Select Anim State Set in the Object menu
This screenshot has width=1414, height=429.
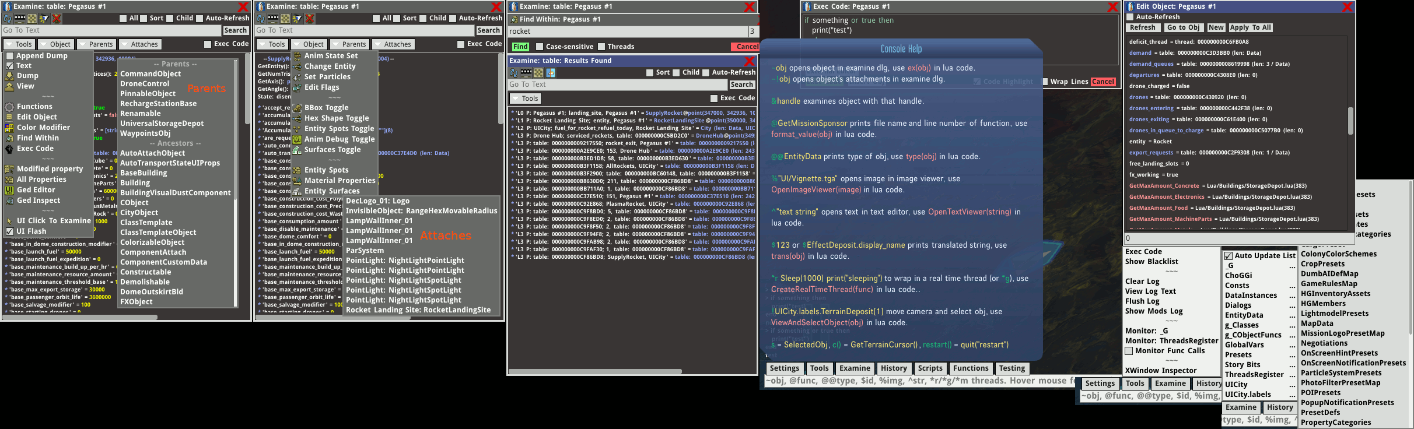pyautogui.click(x=331, y=56)
